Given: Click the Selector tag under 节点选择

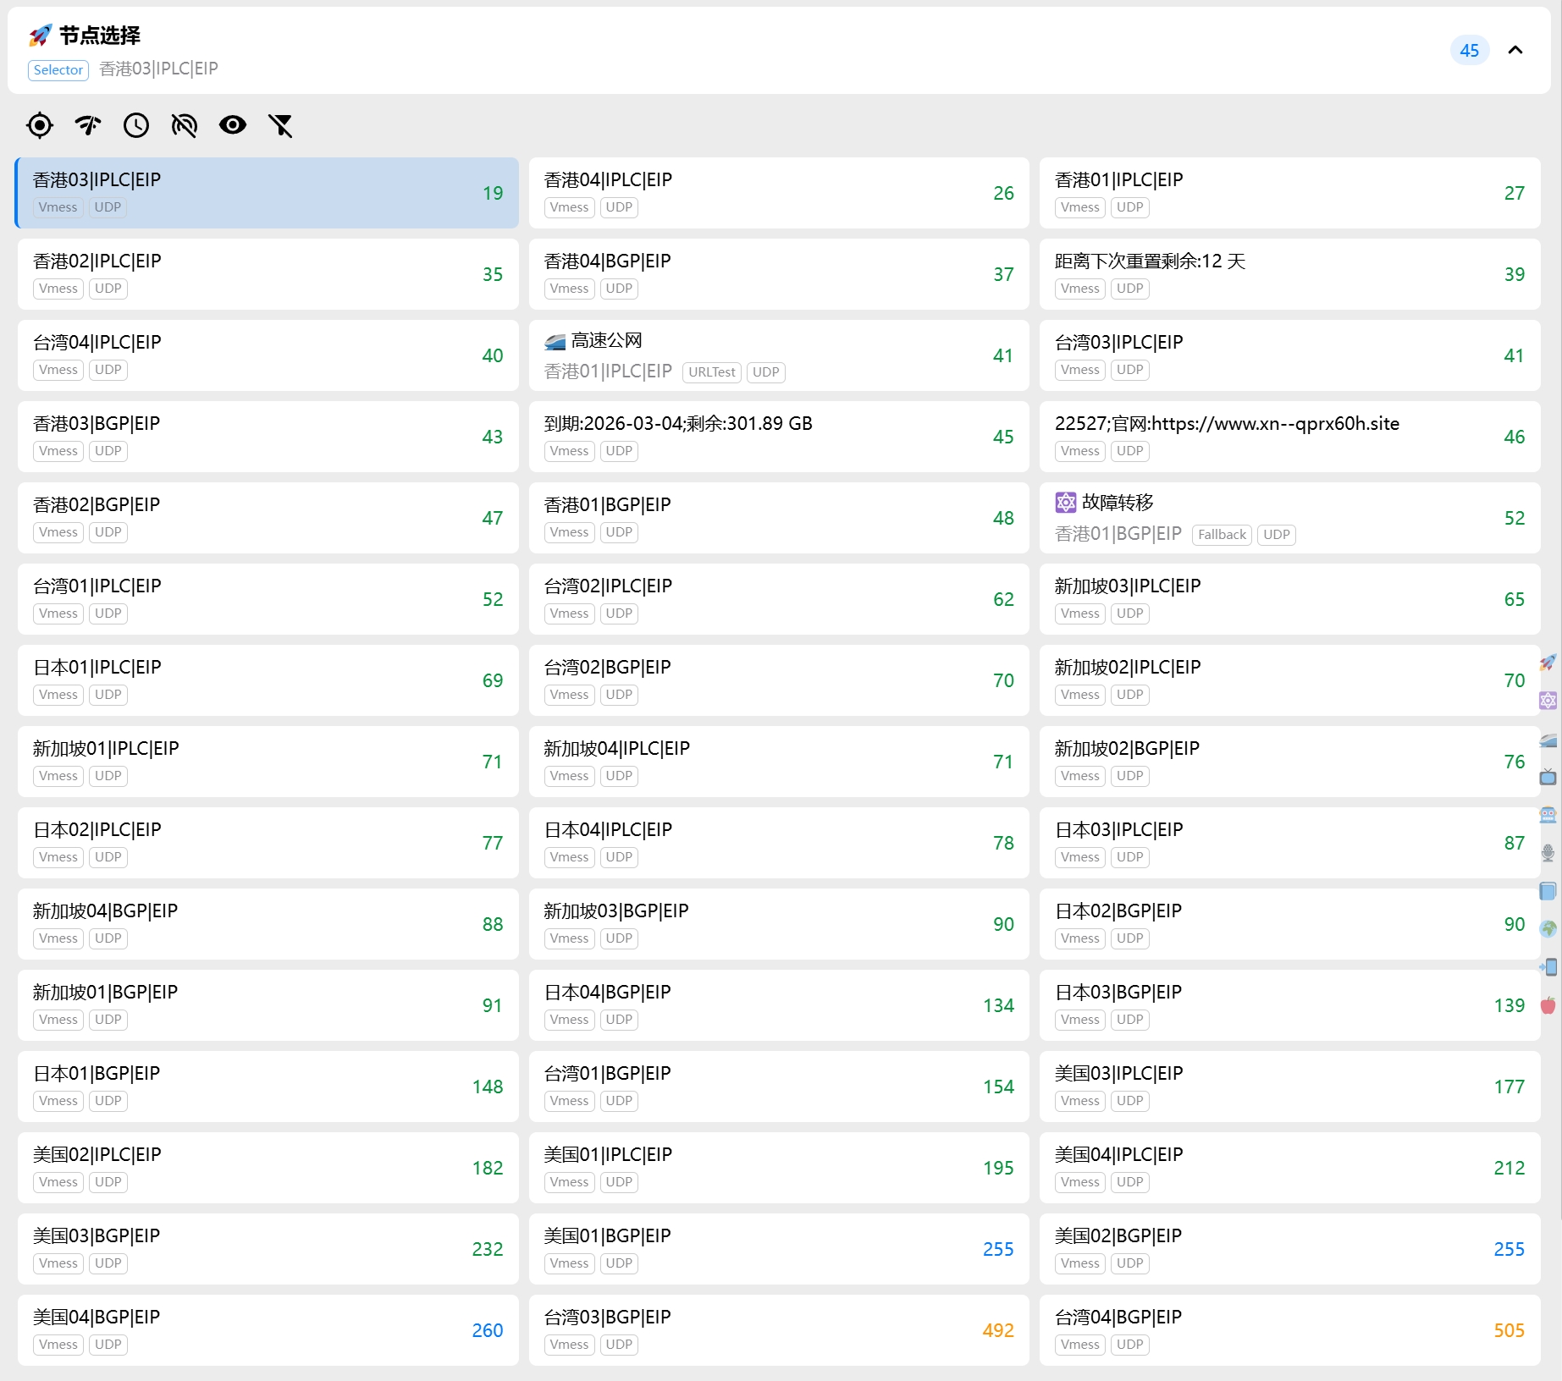Looking at the screenshot, I should tap(58, 69).
